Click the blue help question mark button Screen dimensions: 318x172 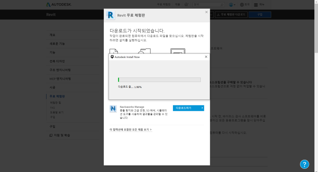coord(304,164)
